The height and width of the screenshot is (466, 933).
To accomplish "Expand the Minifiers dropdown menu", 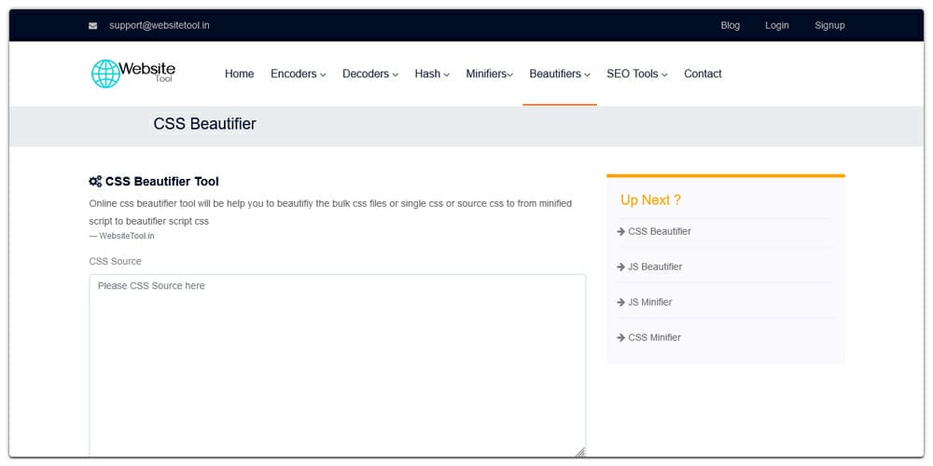I will (489, 74).
